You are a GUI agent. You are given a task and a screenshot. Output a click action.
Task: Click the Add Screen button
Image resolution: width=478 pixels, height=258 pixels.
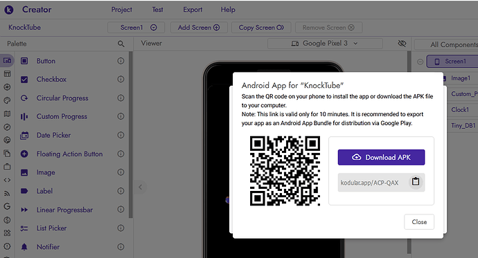point(199,28)
